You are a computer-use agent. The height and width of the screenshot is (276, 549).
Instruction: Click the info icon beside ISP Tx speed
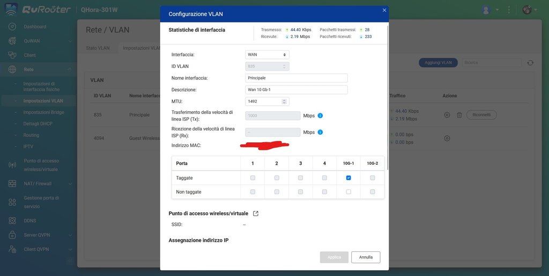320,116
